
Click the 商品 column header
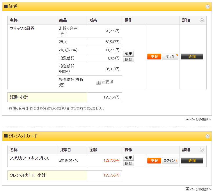point(72,20)
